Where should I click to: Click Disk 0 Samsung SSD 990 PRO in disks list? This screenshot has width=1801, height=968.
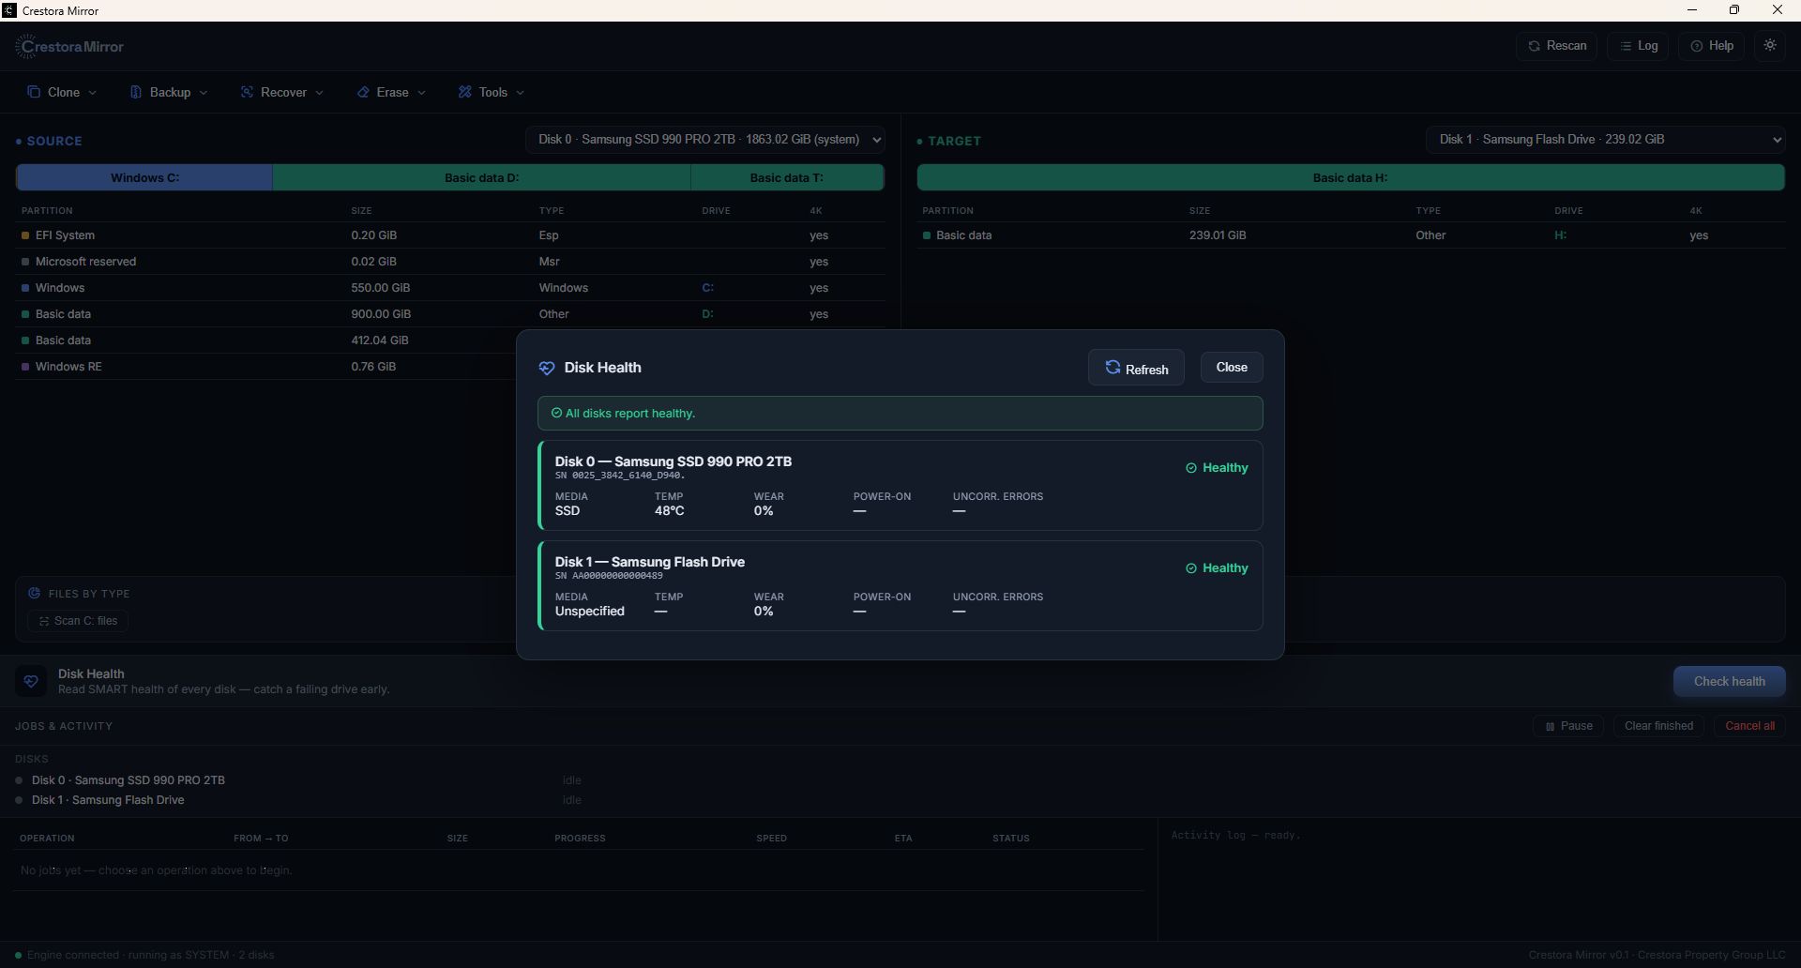coord(129,780)
